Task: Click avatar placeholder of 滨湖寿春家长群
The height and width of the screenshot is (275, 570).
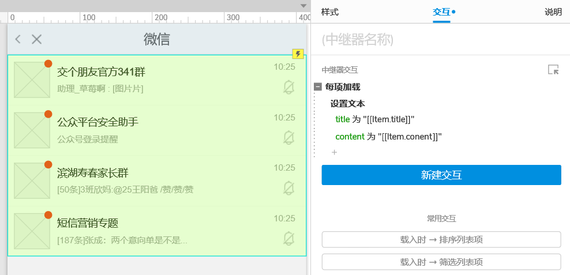Action: pyautogui.click(x=32, y=180)
